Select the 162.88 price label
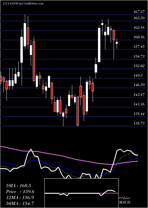This screenshot has width=148, height=208. 139,28
